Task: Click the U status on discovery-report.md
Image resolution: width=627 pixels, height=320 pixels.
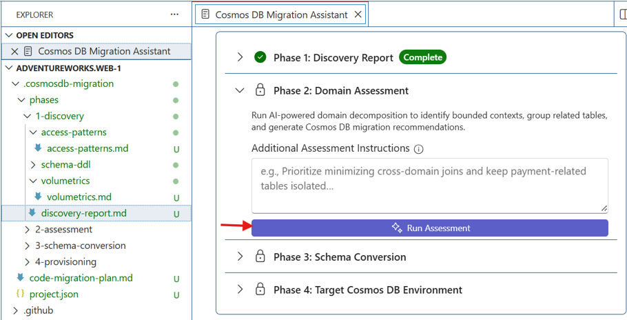Action: coord(176,214)
